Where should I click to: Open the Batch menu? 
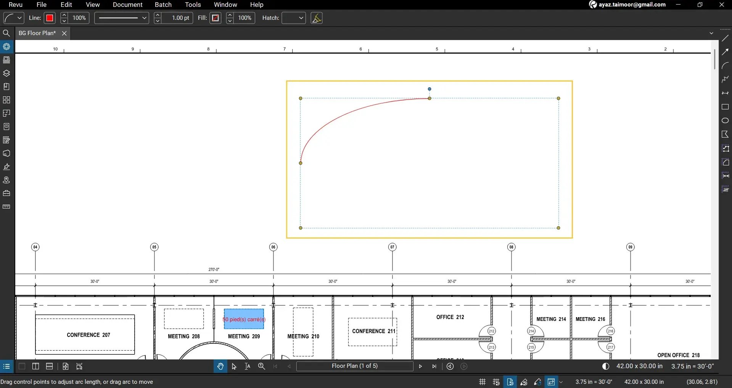pyautogui.click(x=163, y=5)
